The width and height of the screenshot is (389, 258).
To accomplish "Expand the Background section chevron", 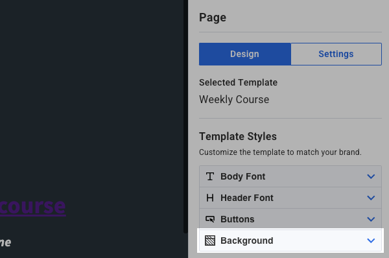I will pos(371,240).
